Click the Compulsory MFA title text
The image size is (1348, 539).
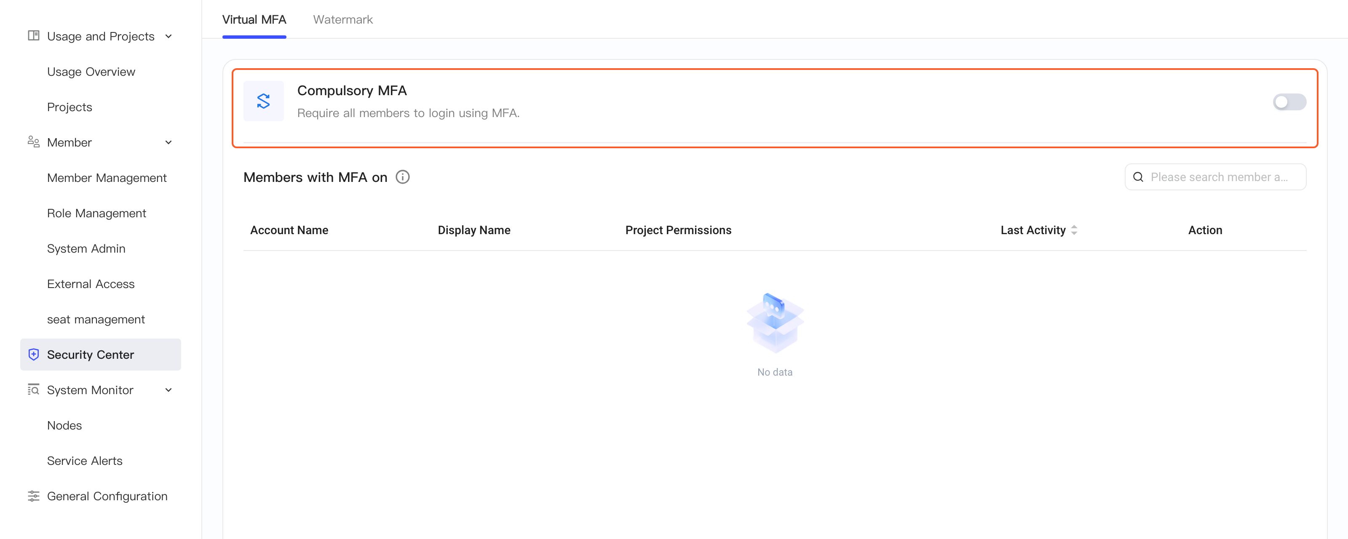pos(352,91)
